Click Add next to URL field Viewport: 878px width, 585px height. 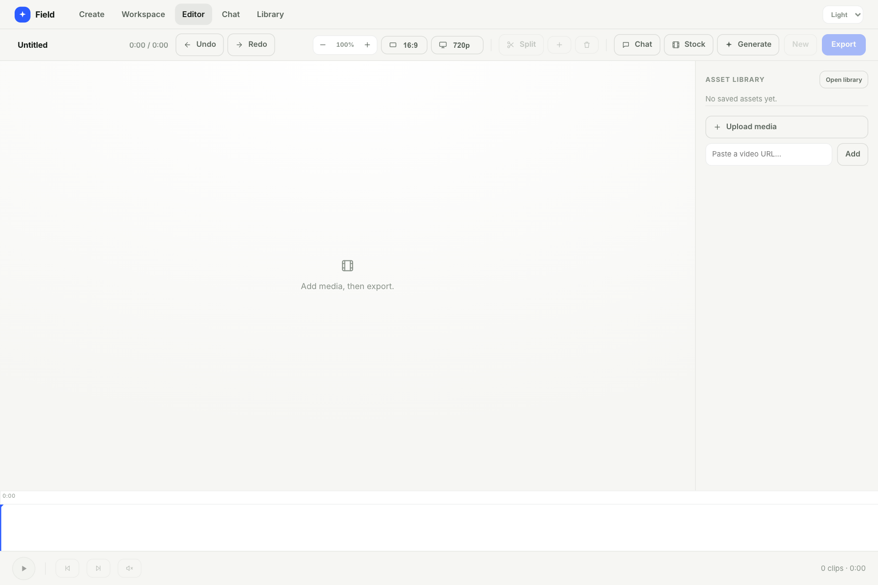point(853,154)
